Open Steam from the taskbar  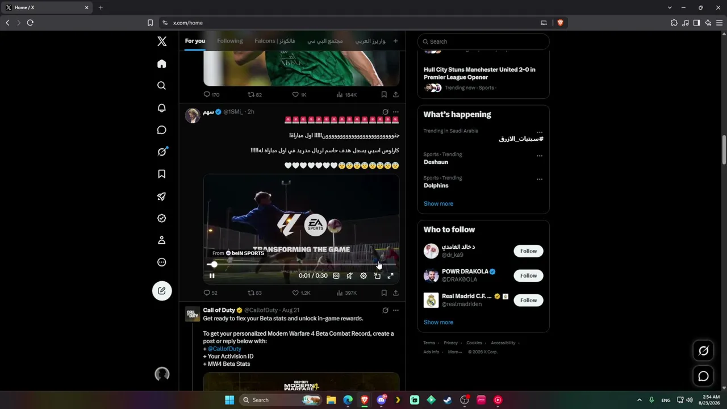pyautogui.click(x=448, y=400)
